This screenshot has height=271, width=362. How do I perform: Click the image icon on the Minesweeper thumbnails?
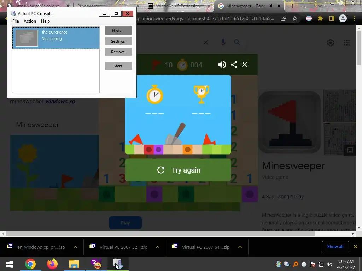[350, 150]
